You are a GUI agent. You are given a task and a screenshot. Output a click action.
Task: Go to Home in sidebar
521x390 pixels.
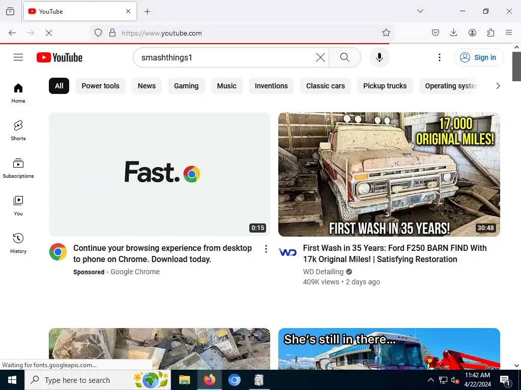tap(18, 93)
